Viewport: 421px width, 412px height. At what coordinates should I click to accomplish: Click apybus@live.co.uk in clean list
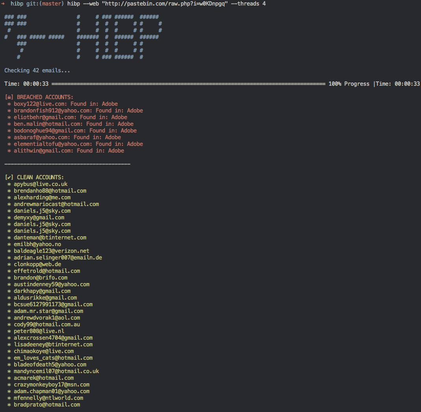[41, 184]
